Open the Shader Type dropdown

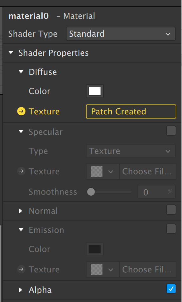point(121,34)
